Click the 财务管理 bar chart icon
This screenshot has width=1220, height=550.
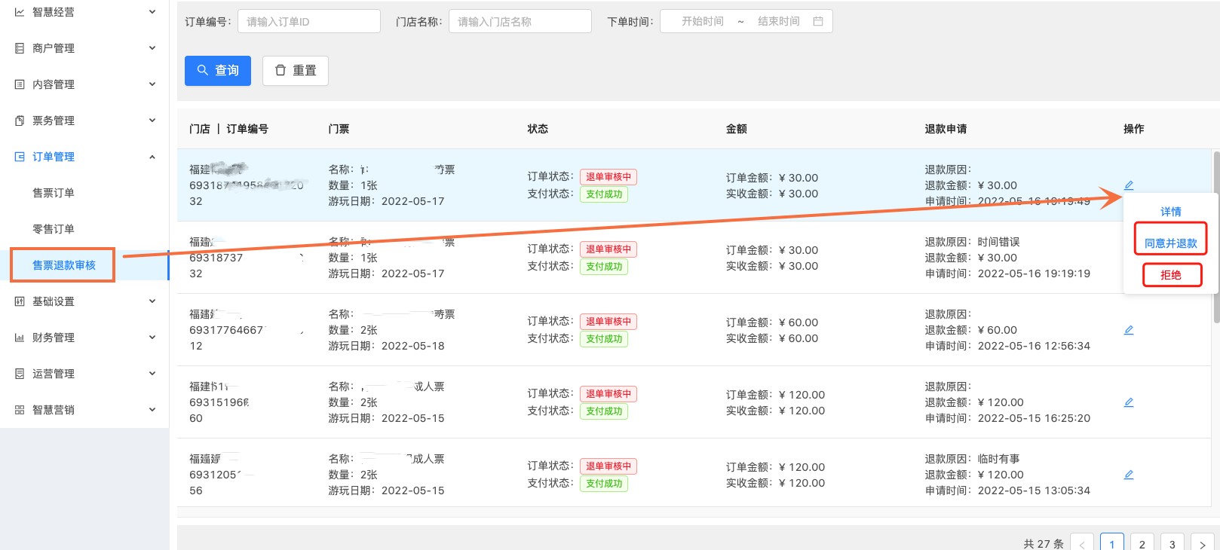point(20,338)
